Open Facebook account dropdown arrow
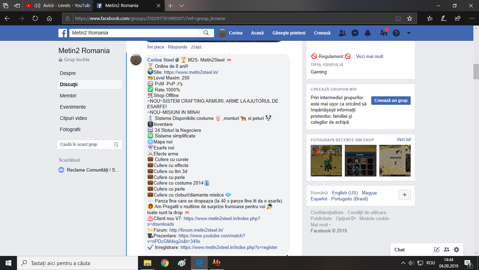The width and height of the screenshot is (479, 270). (409, 33)
